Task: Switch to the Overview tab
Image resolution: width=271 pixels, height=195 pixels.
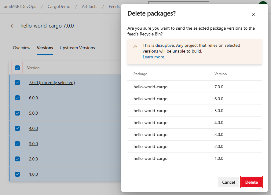Action: pos(21,48)
